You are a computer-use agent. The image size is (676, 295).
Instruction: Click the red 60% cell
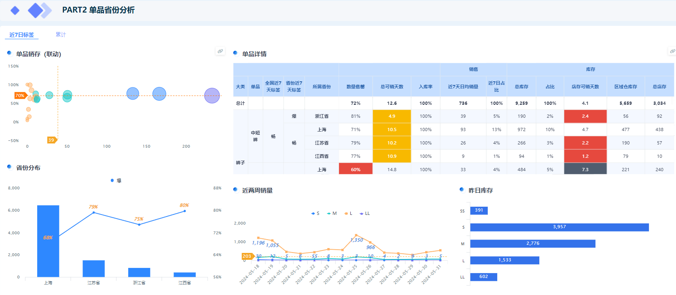356,169
